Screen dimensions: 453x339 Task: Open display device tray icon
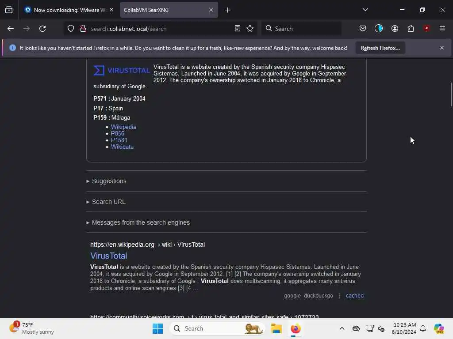tap(369, 328)
